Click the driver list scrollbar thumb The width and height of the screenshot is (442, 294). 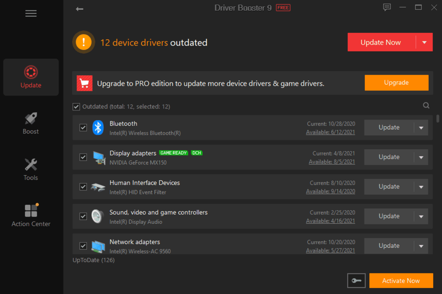[x=438, y=119]
